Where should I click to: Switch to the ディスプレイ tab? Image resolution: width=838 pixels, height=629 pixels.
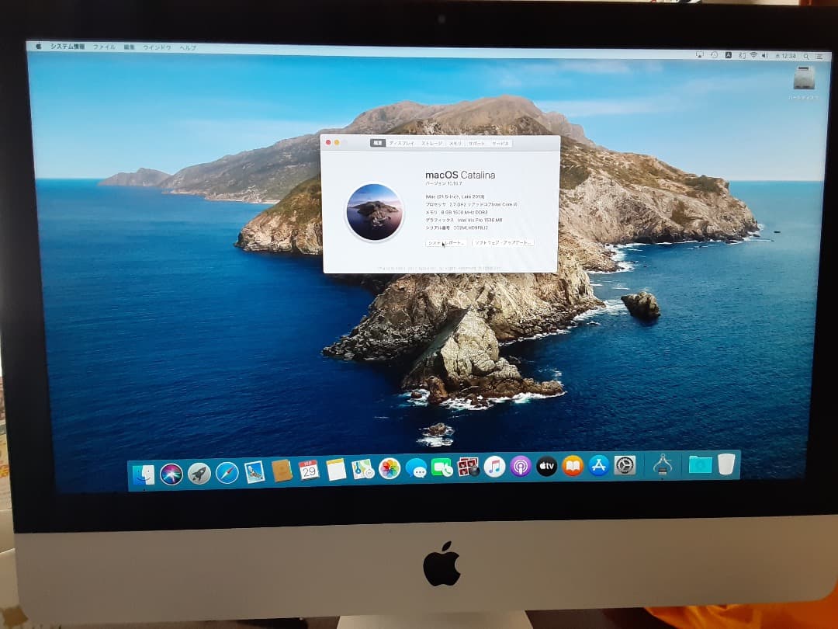(400, 144)
